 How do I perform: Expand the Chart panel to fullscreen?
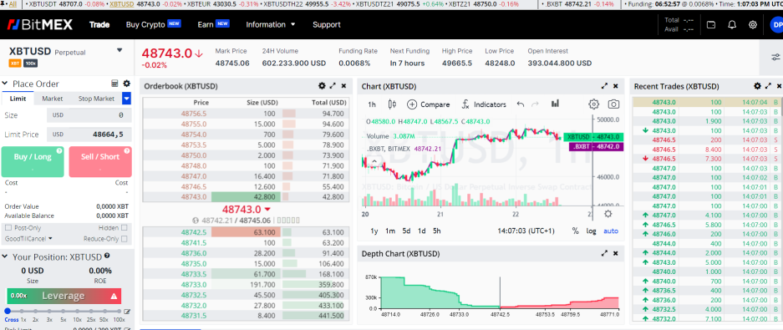pos(605,86)
